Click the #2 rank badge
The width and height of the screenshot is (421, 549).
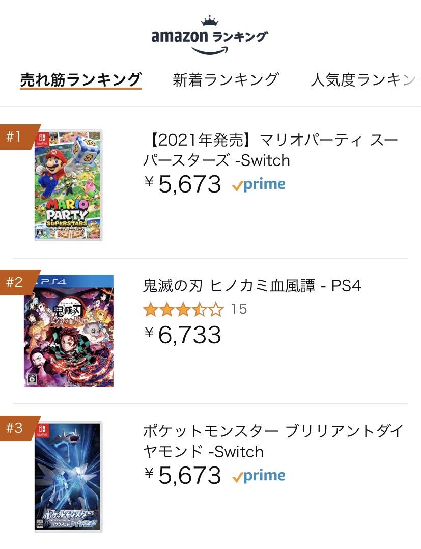pyautogui.click(x=16, y=282)
